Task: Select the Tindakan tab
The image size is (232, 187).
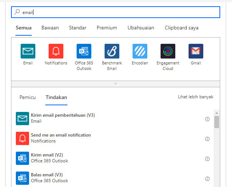Action: [x=56, y=97]
